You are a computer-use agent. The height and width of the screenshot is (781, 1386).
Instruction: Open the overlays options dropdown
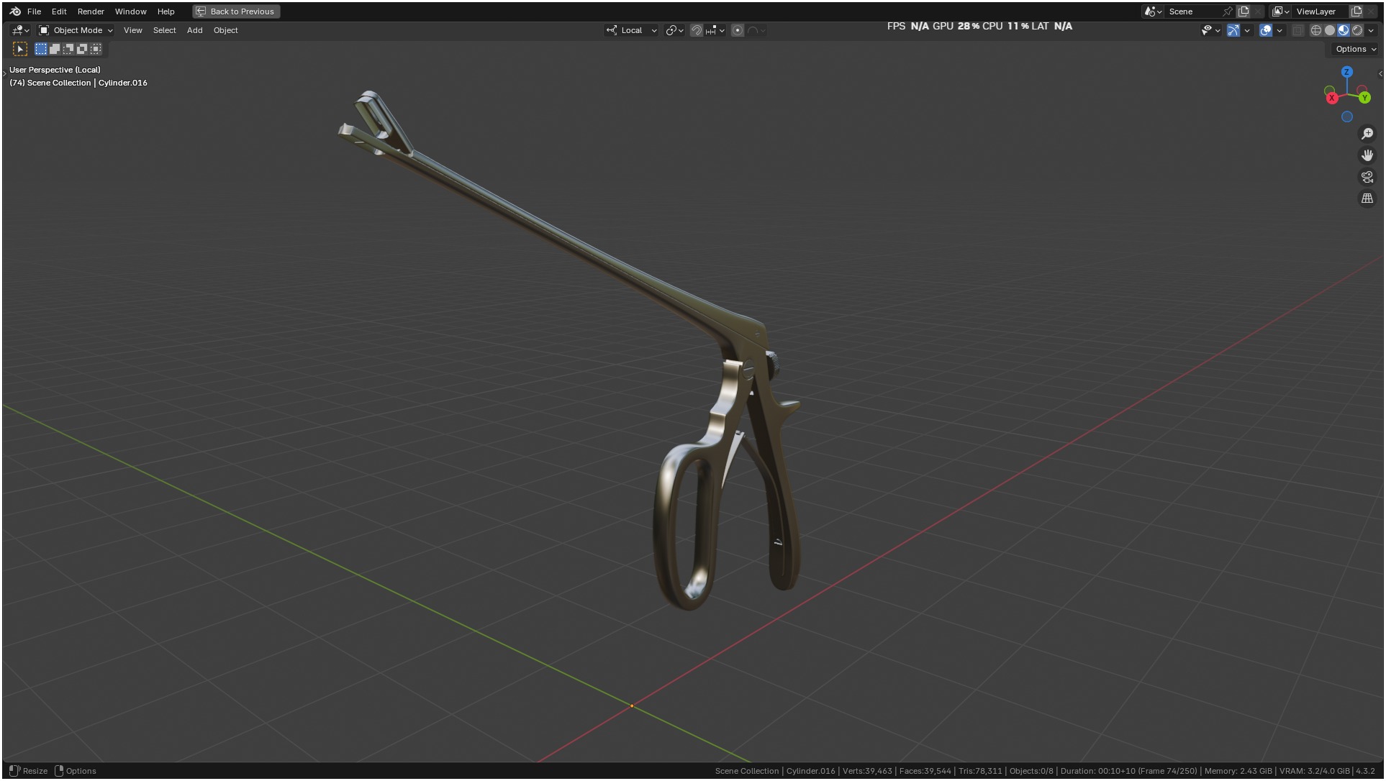pyautogui.click(x=1279, y=30)
